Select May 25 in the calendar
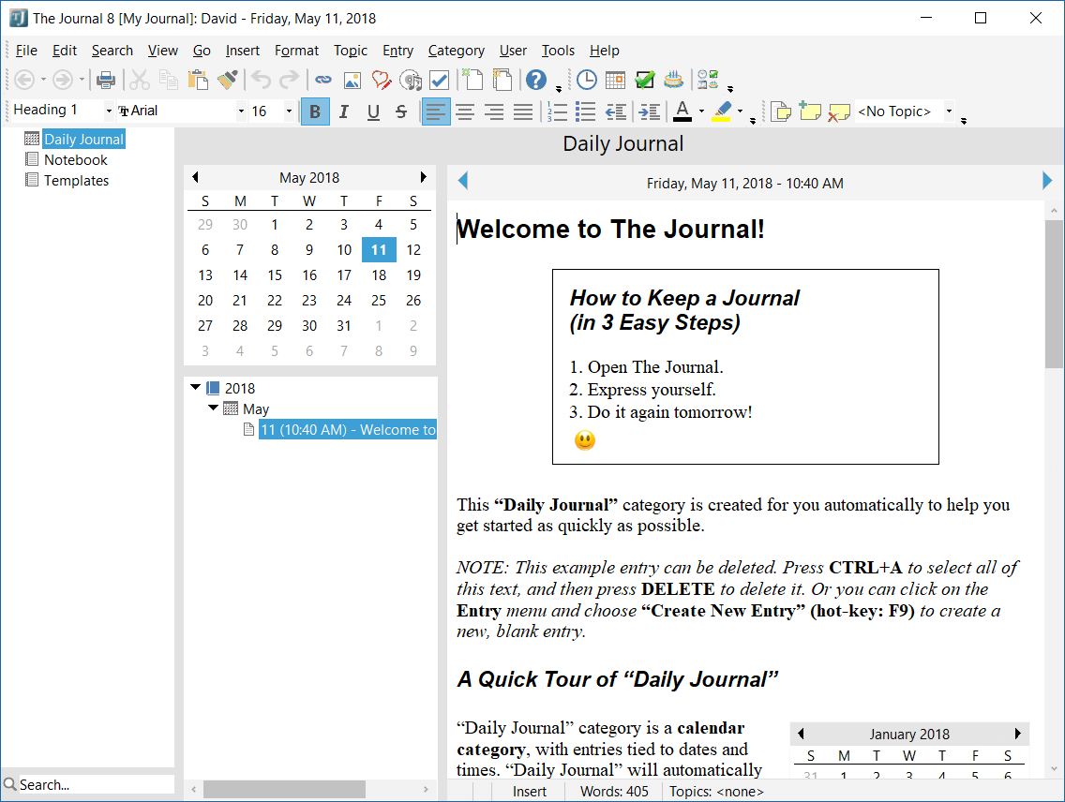The height and width of the screenshot is (802, 1065). click(379, 301)
